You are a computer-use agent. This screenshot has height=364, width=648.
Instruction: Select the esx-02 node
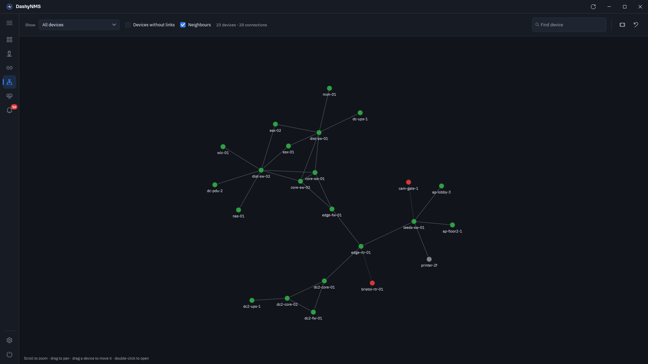coord(275,124)
